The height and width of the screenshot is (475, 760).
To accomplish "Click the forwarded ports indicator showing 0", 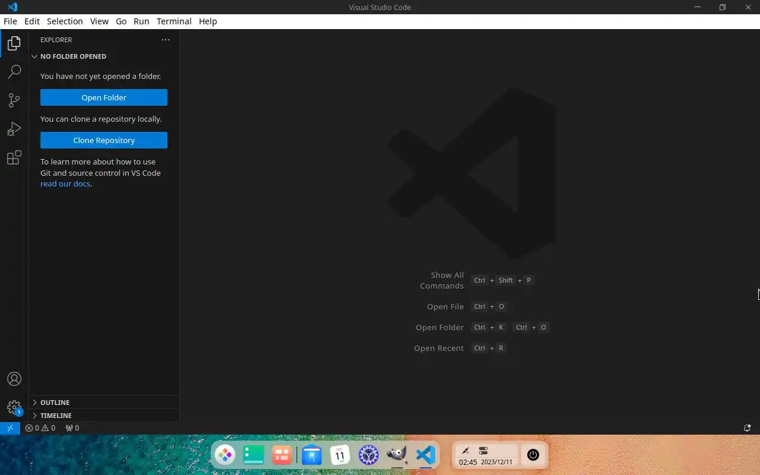I will pos(72,427).
